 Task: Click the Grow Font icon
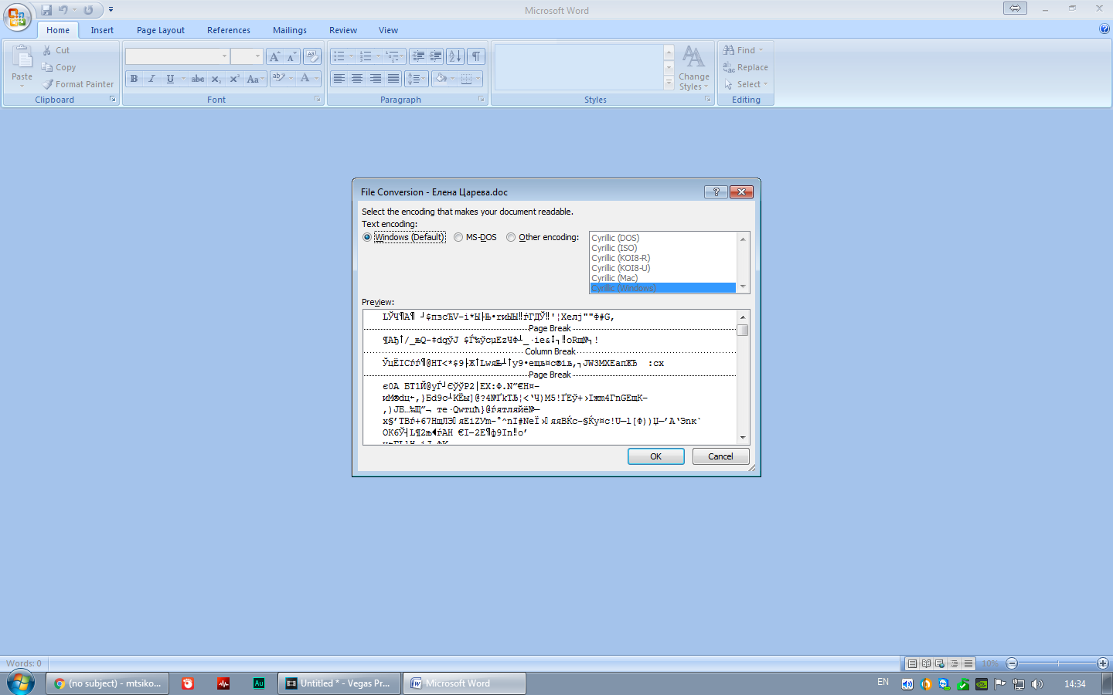274,56
